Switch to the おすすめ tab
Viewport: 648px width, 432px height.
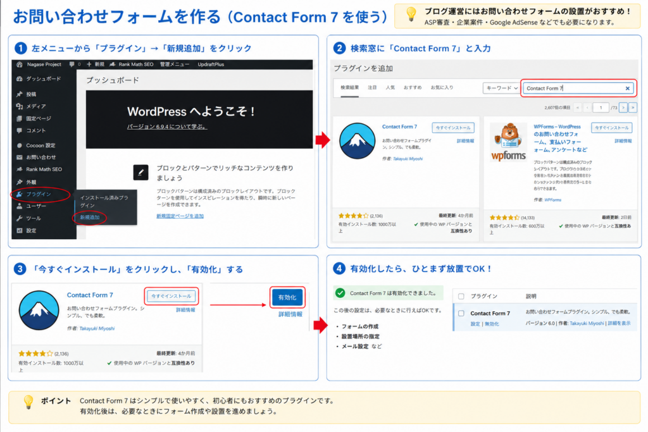click(413, 87)
